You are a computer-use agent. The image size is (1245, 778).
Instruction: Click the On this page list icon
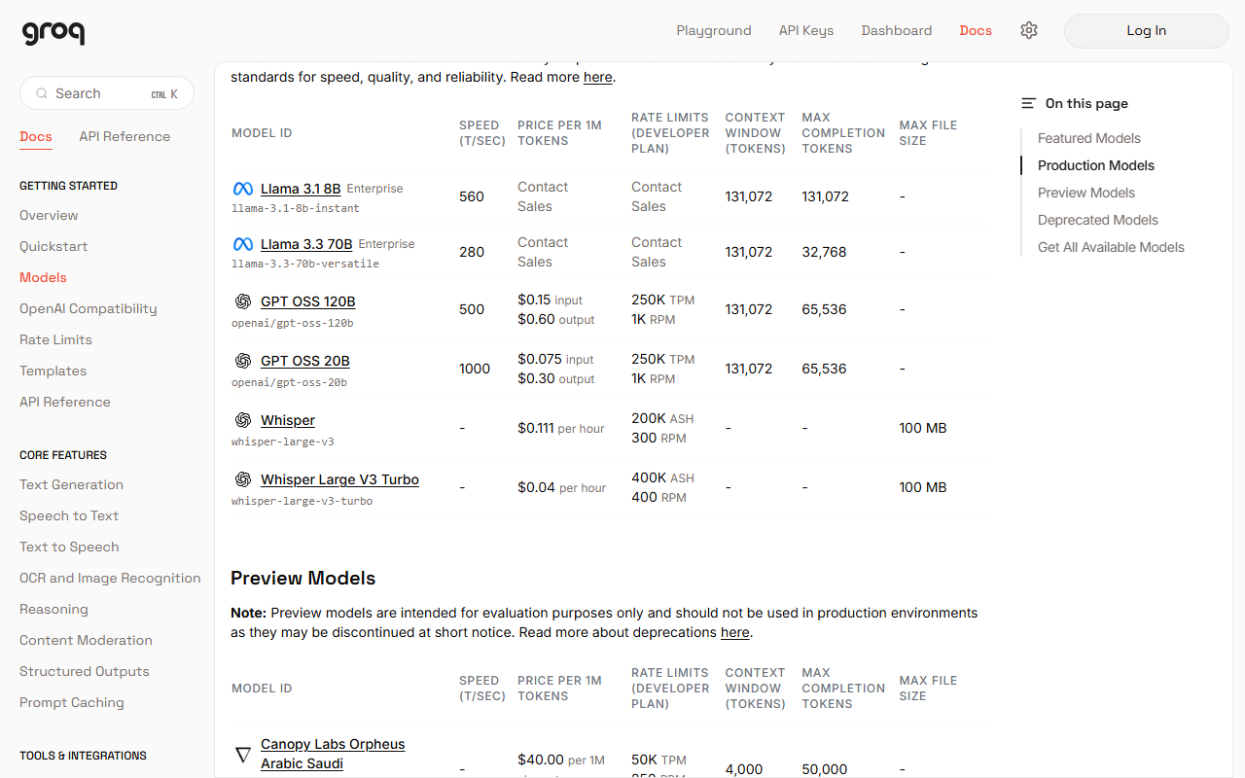click(1028, 103)
